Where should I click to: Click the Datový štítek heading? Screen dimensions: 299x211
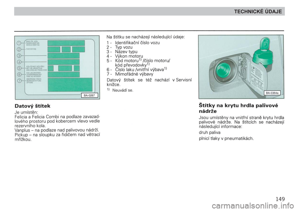(32, 106)
